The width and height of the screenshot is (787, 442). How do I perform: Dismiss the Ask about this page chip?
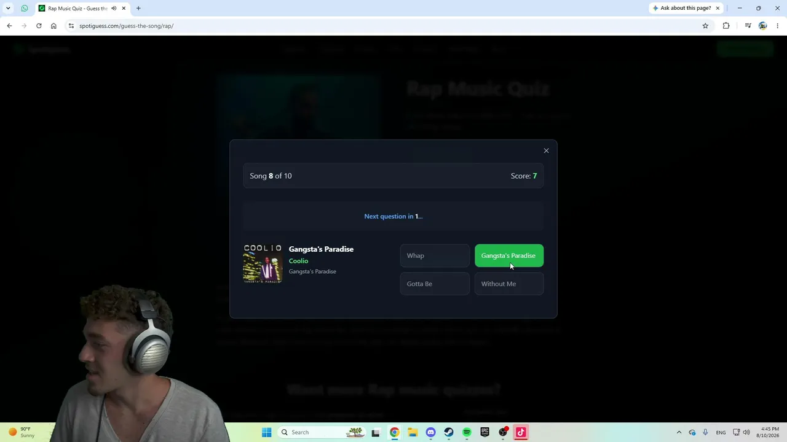pos(718,8)
